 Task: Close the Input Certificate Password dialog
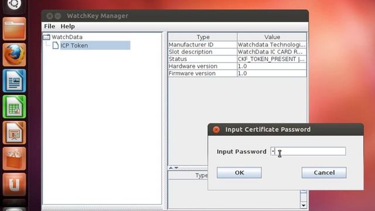[216, 130]
